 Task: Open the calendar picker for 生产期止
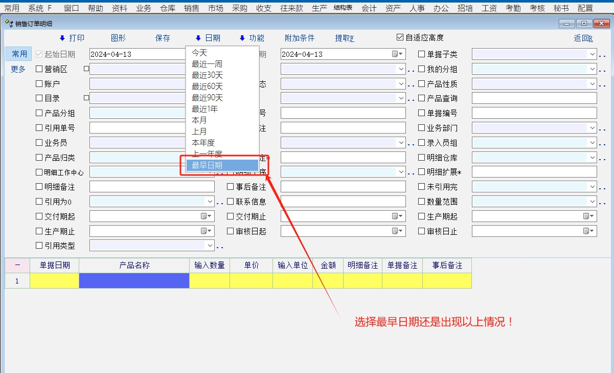[x=205, y=231]
